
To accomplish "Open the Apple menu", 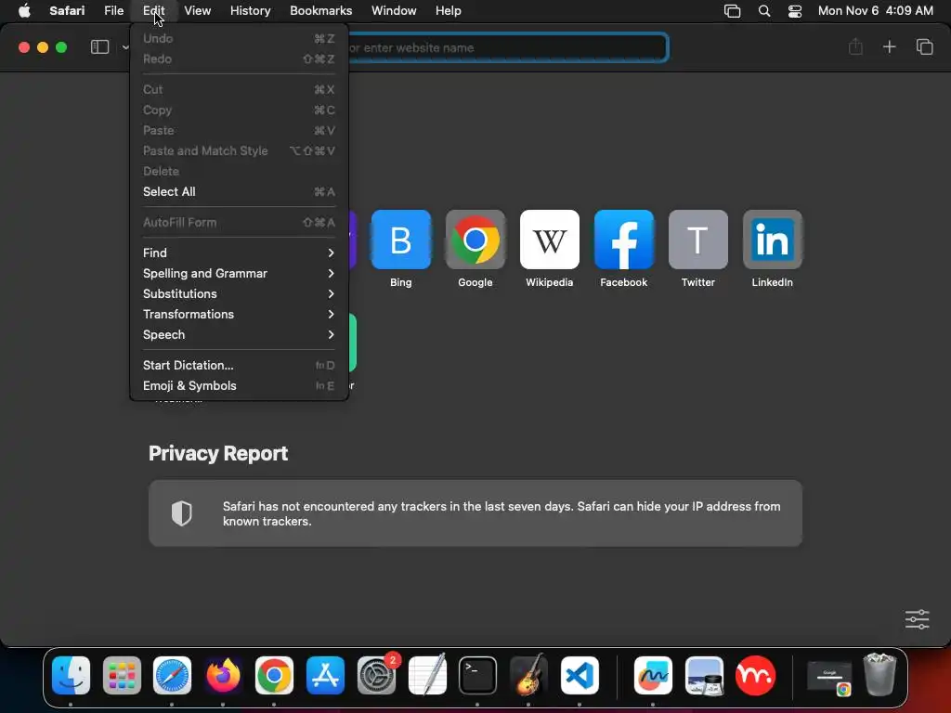I will [x=24, y=11].
